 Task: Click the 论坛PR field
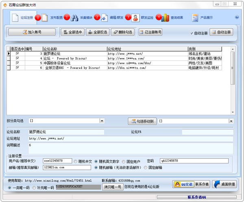click(207, 132)
